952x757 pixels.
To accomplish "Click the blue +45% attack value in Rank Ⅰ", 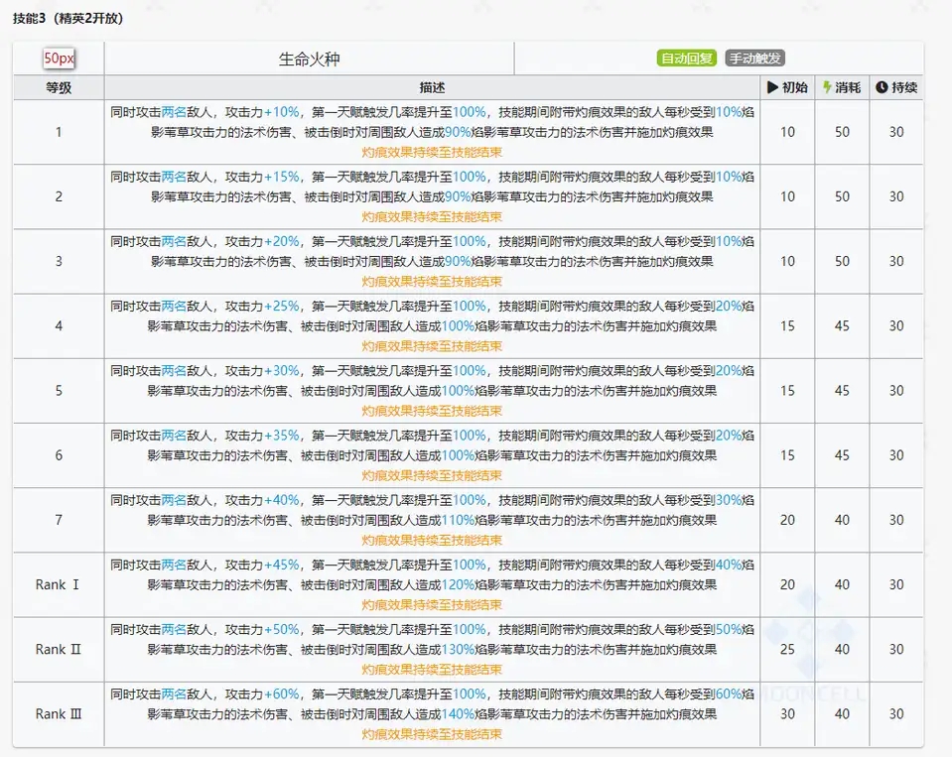I will point(282,565).
